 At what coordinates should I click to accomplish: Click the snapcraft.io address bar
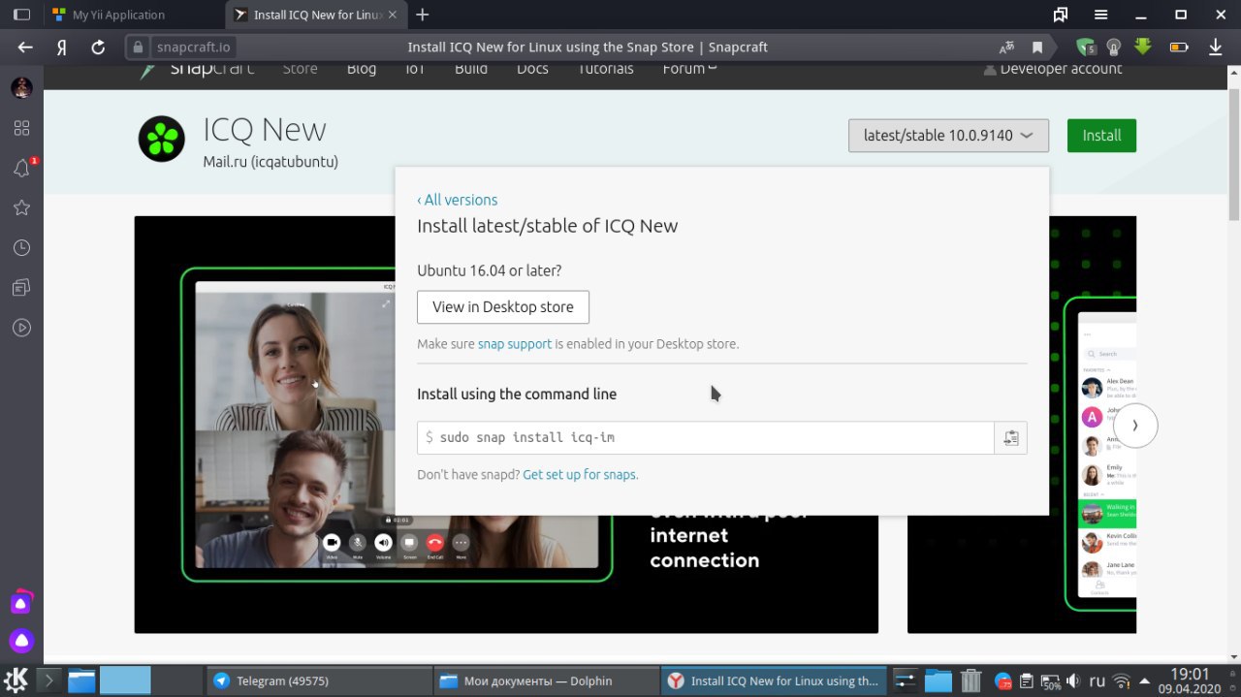point(195,47)
